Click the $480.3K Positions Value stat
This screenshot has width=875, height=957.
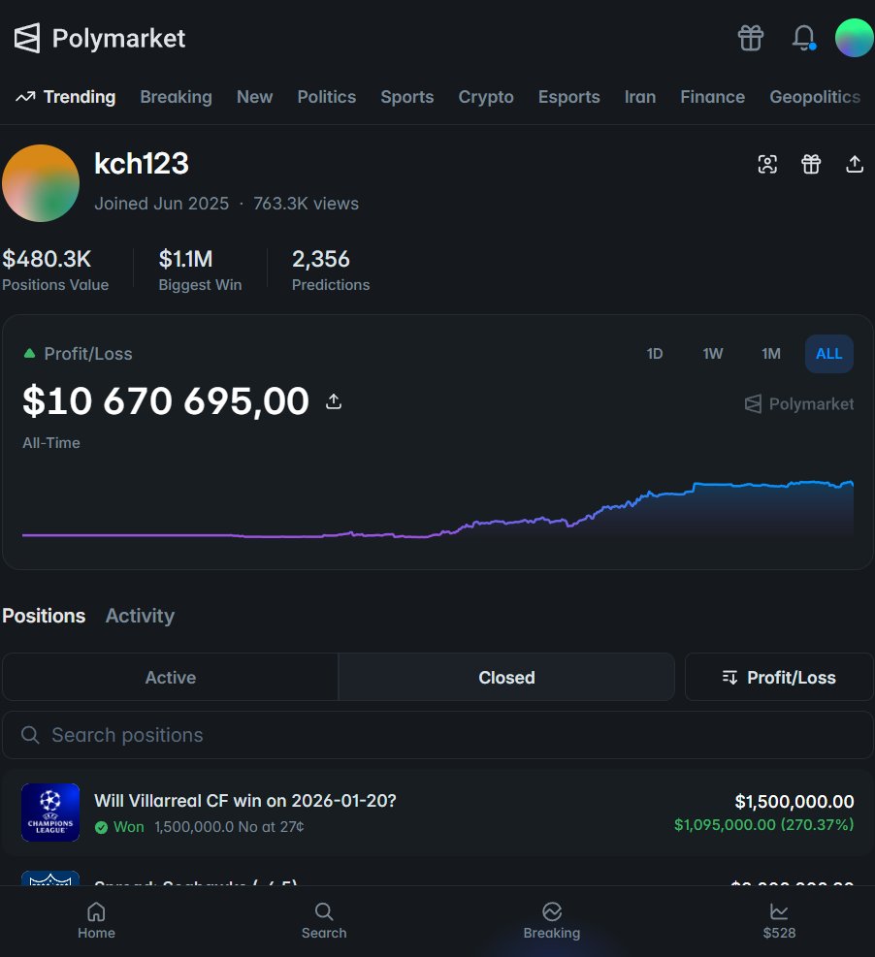(55, 270)
